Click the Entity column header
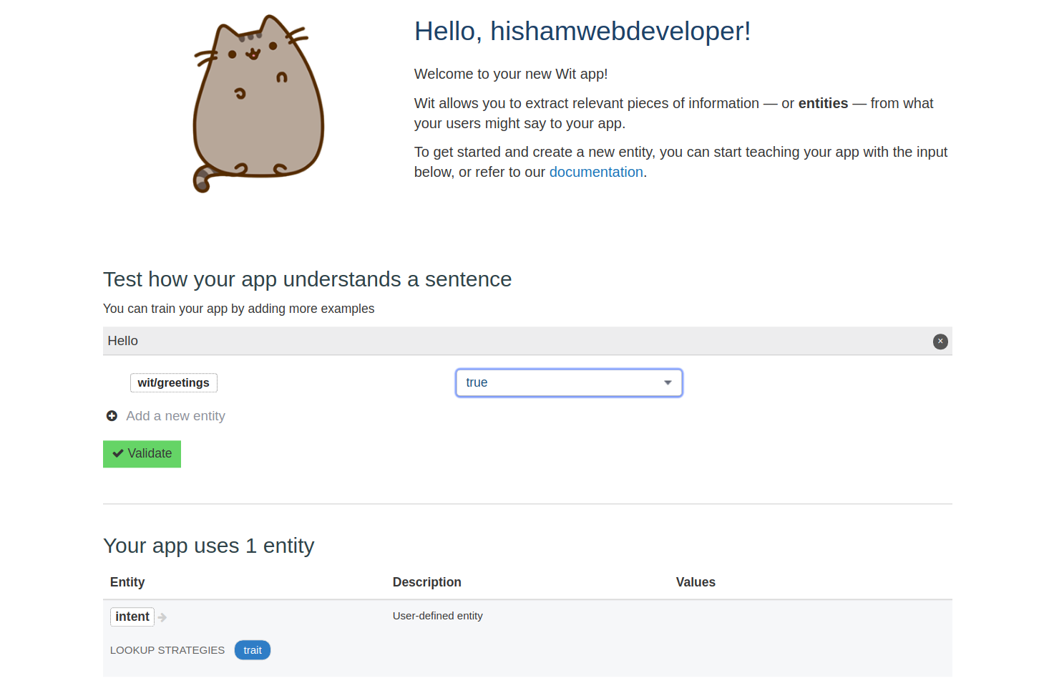 pos(127,582)
